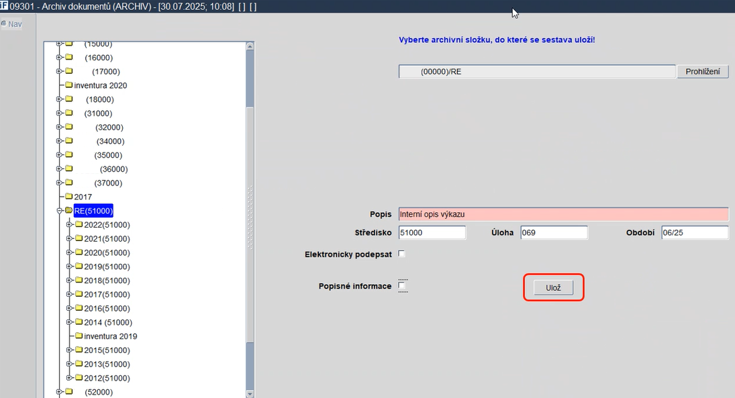
Task: Click the folder icon of 2015(51000)
Action: [x=79, y=350]
